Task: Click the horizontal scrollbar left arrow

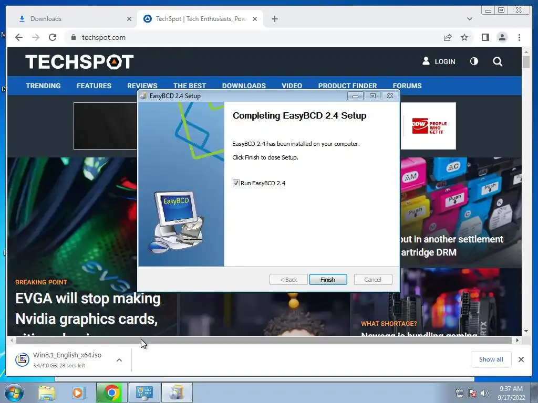Action: [x=12, y=340]
